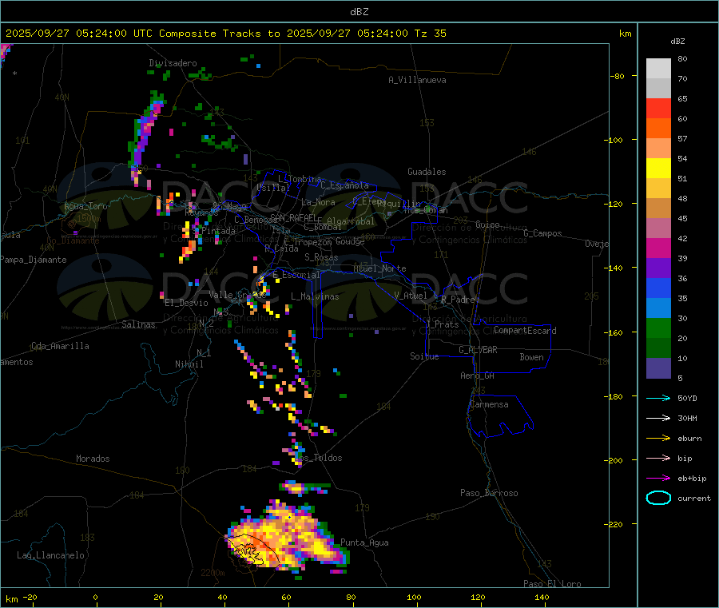Click the Paso_El_Loro place label

pos(552,584)
